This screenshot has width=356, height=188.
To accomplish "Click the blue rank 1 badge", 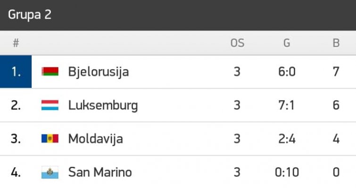I will pyautogui.click(x=16, y=72).
